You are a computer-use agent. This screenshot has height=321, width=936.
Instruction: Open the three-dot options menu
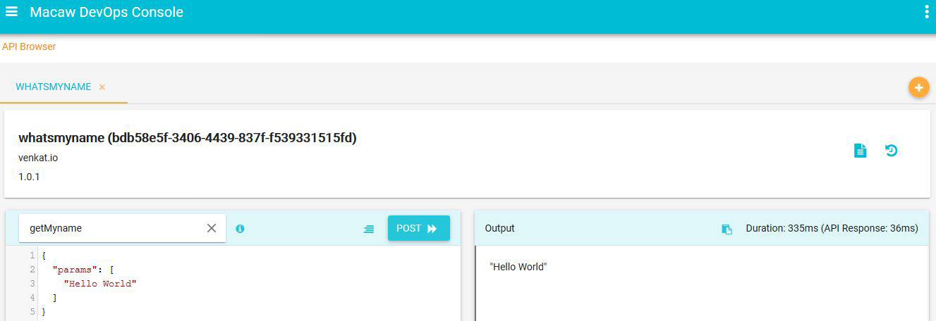[926, 12]
